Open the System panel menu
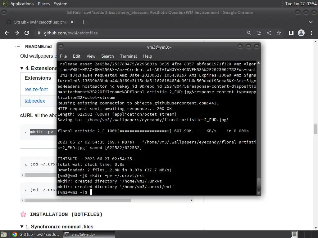 point(61,4)
